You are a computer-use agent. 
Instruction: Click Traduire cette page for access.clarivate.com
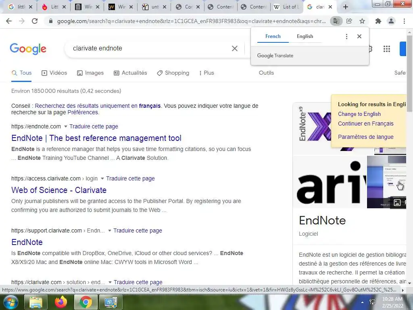pos(130,179)
